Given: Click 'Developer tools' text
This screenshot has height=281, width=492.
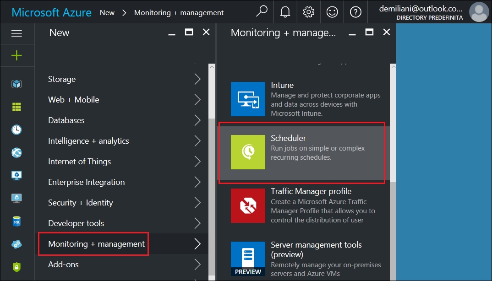Looking at the screenshot, I should click(x=76, y=223).
